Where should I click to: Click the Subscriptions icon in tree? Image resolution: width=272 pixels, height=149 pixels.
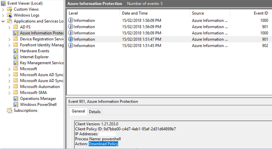coord(10,111)
